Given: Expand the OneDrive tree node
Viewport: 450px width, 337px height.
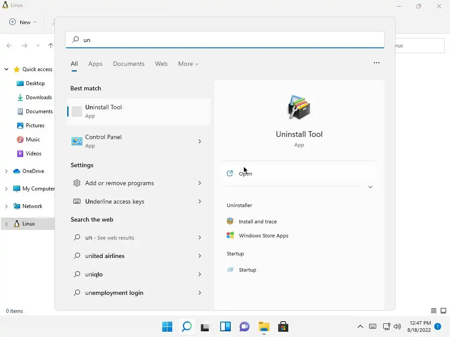Looking at the screenshot, I should (6, 171).
